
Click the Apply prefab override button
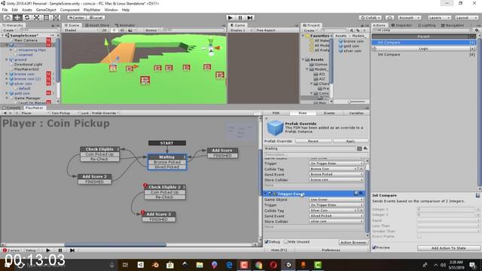click(350, 141)
